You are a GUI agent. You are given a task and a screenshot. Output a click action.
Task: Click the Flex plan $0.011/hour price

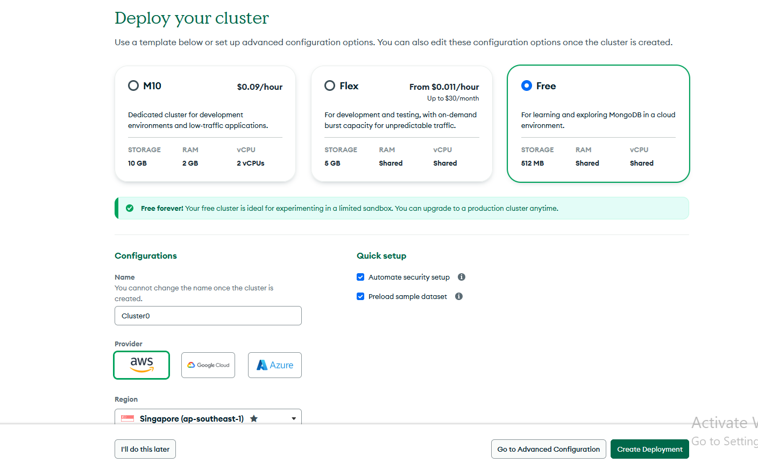444,87
